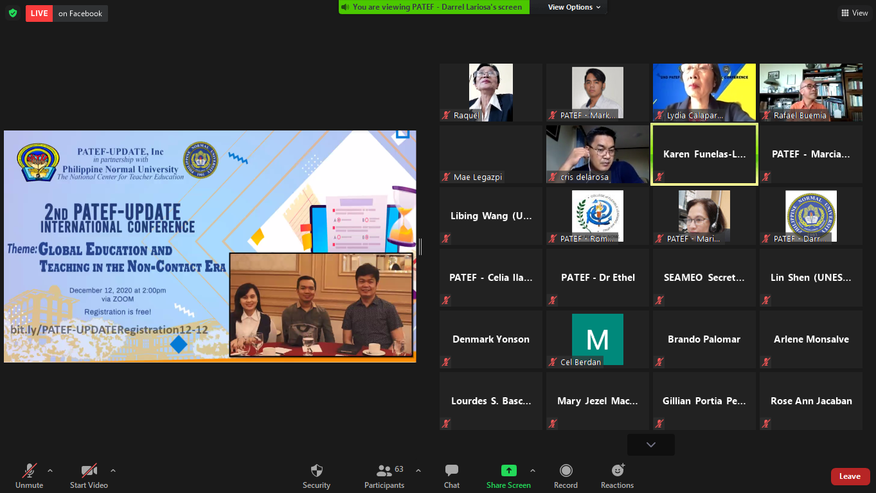
Task: Select cris delarosa's video tile
Action: (597, 154)
